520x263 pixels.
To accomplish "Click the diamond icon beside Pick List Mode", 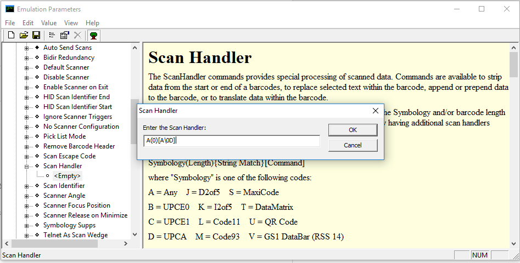I will [37, 136].
